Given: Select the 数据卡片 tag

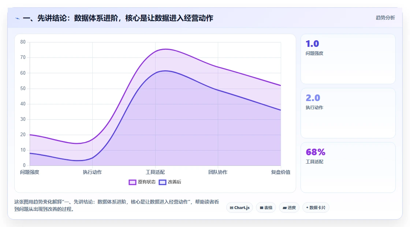Looking at the screenshot, I should point(316,208).
